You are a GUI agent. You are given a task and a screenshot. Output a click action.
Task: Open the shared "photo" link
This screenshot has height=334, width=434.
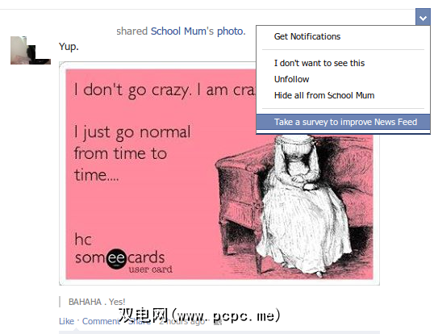pos(231,31)
